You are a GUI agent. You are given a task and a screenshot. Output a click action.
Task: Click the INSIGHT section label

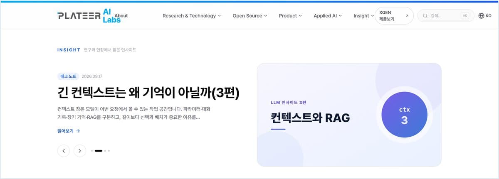click(x=69, y=50)
